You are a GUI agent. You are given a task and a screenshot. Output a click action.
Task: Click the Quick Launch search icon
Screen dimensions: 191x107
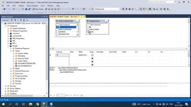click(x=175, y=2)
